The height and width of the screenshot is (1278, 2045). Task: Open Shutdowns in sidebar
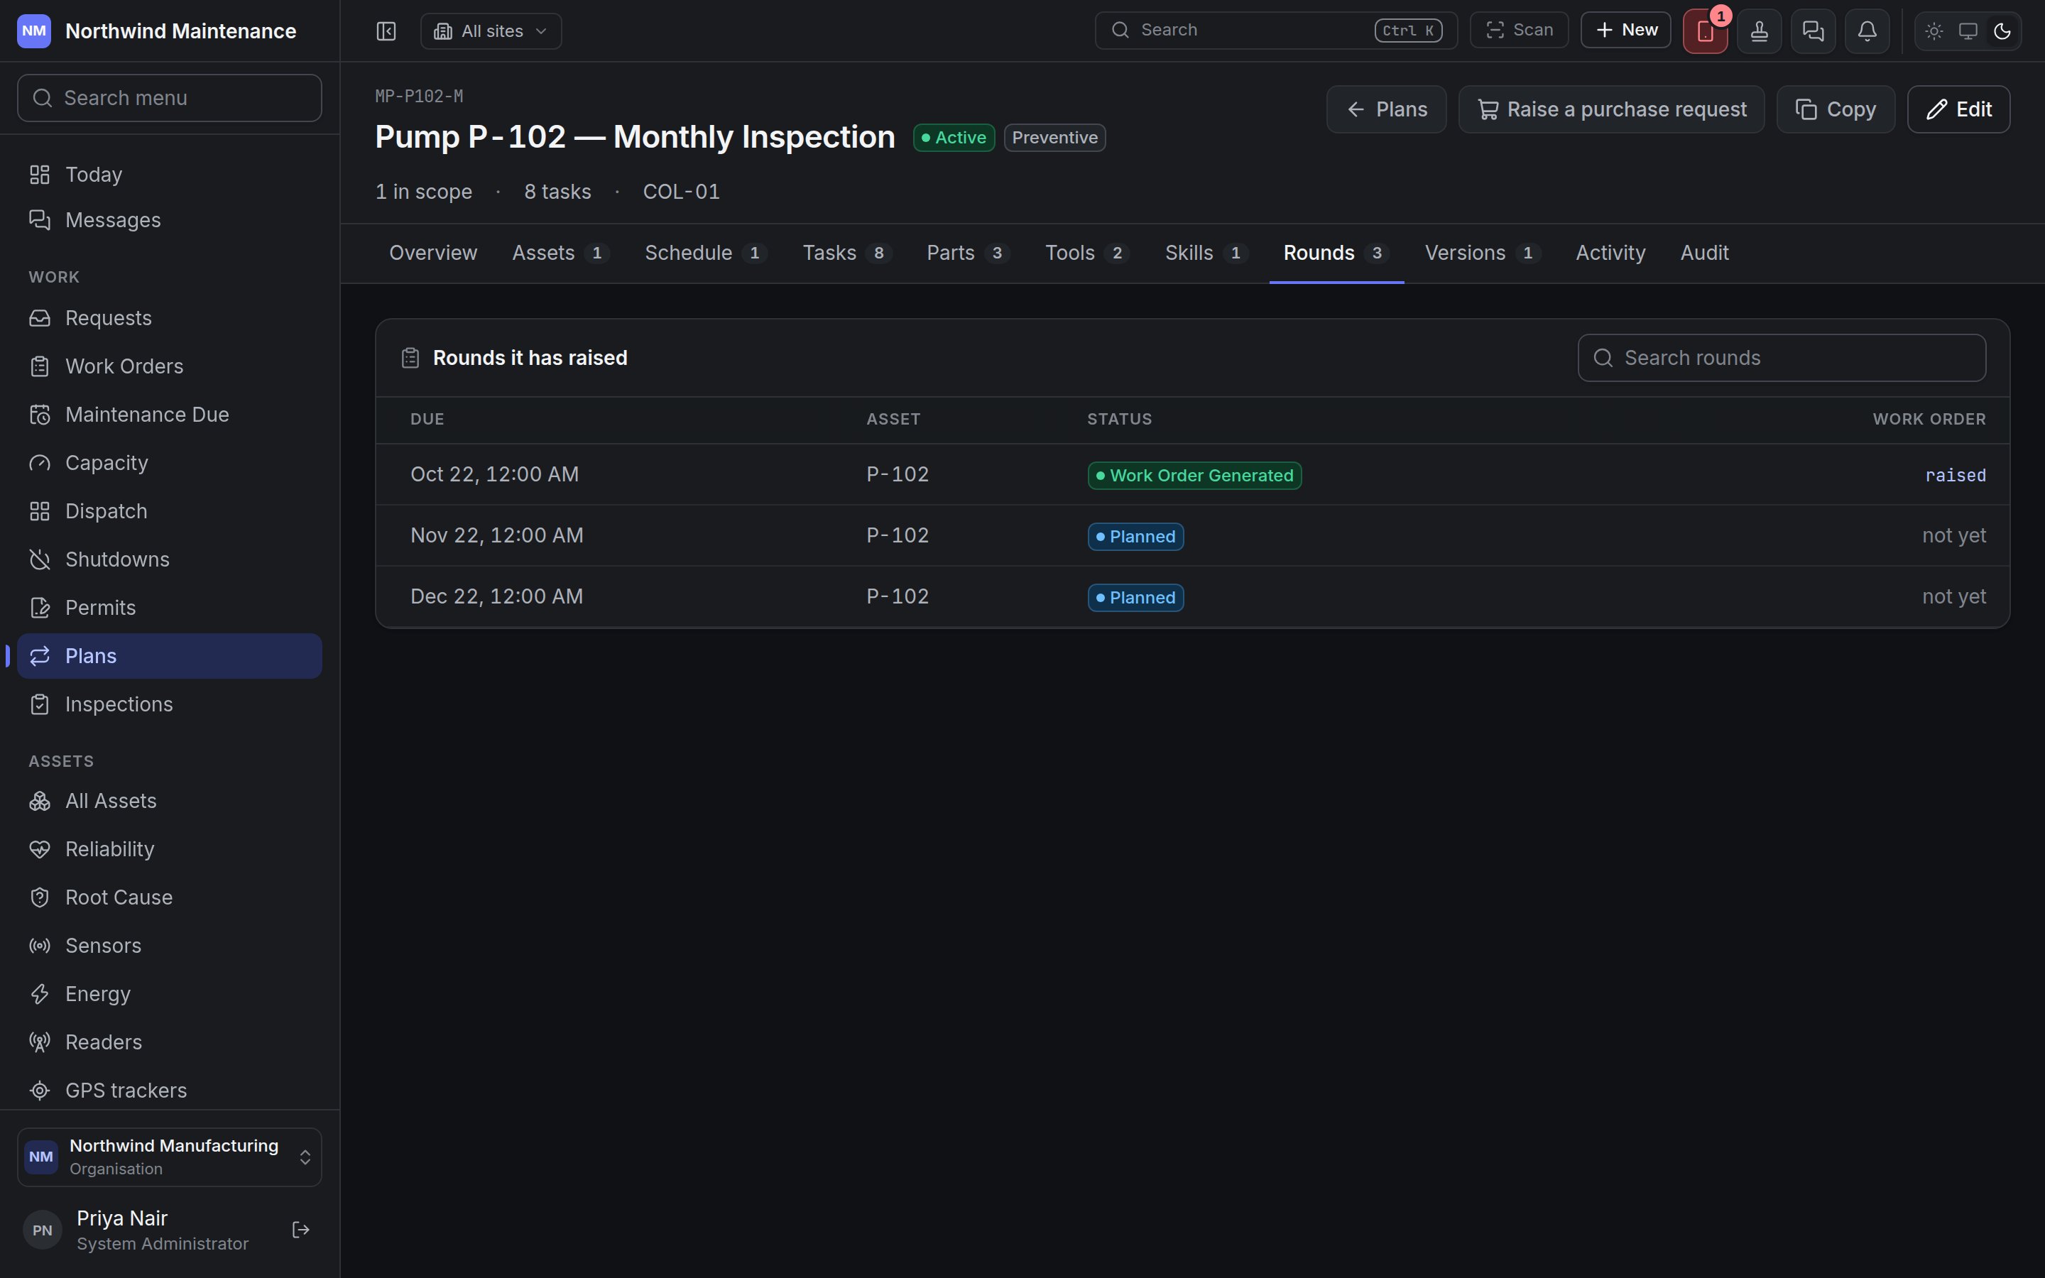[x=169, y=559]
